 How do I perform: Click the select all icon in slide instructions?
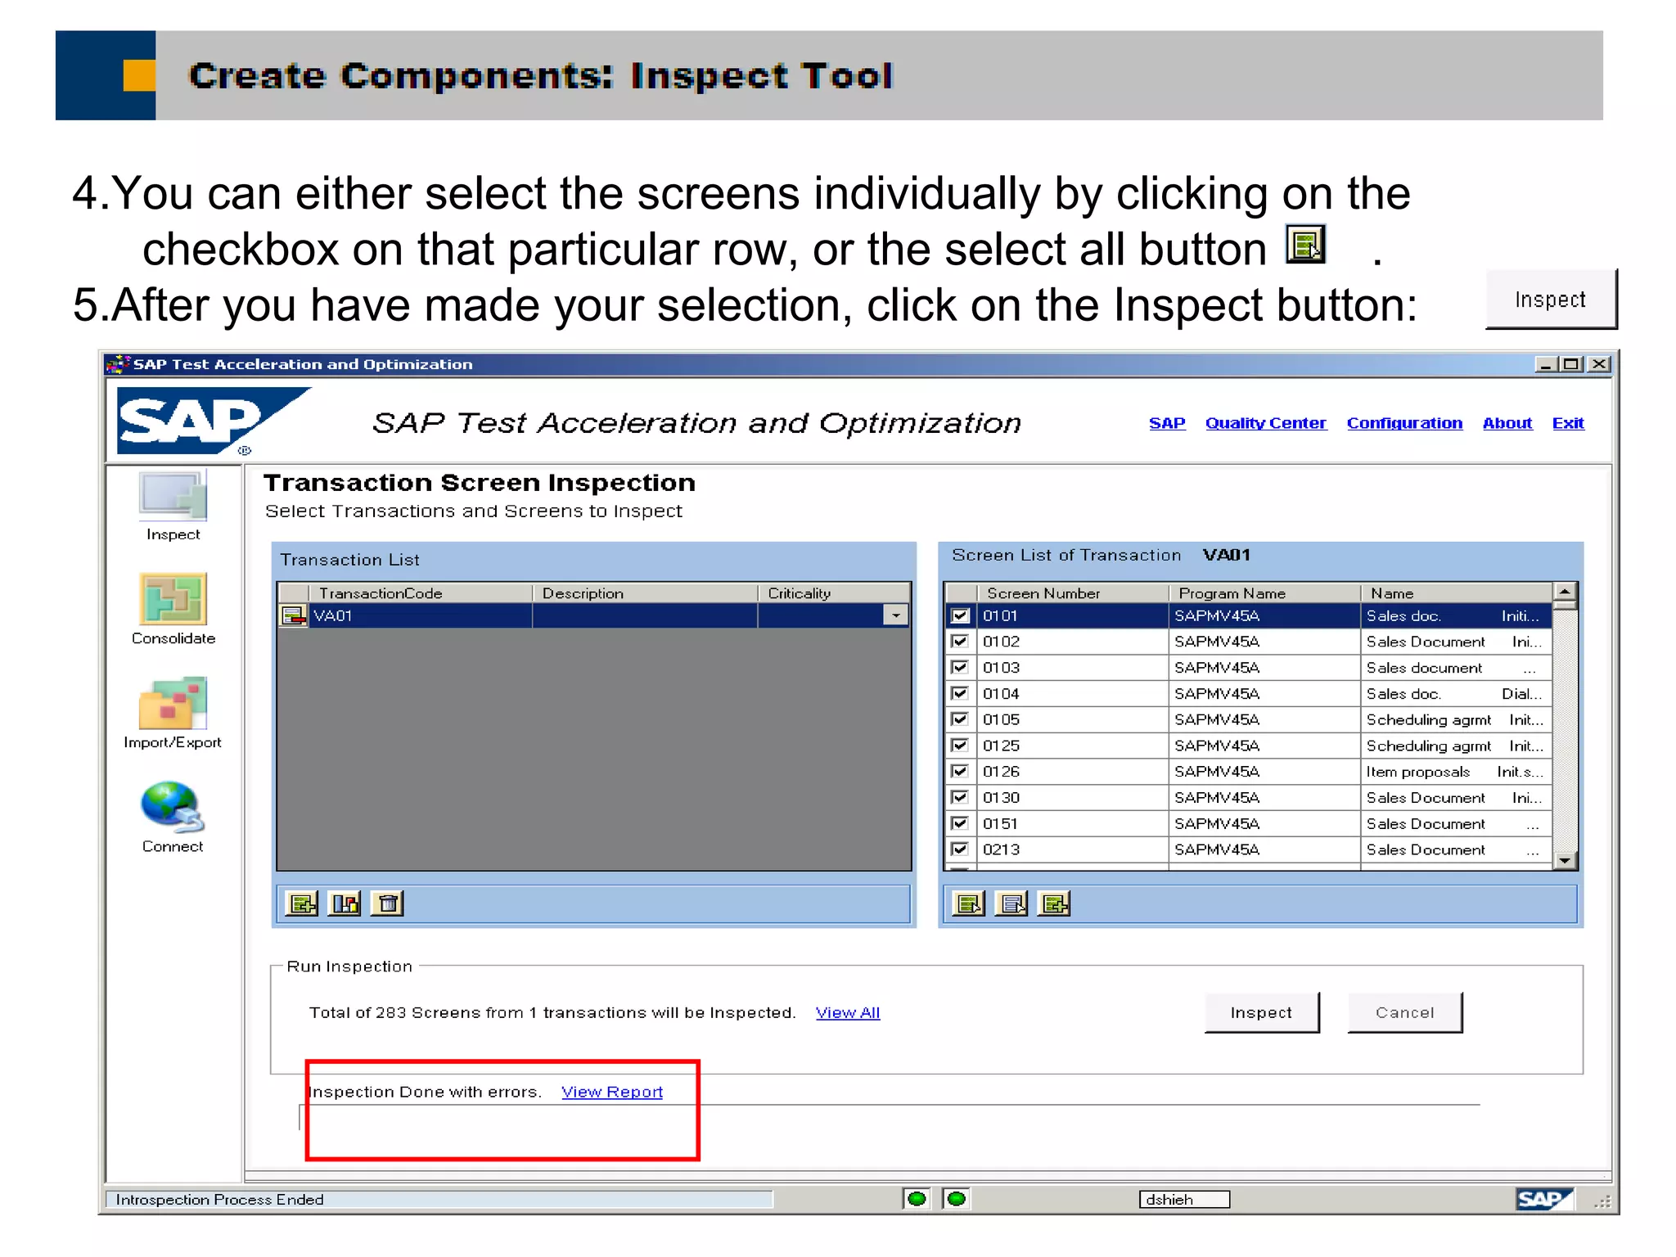(x=1305, y=244)
